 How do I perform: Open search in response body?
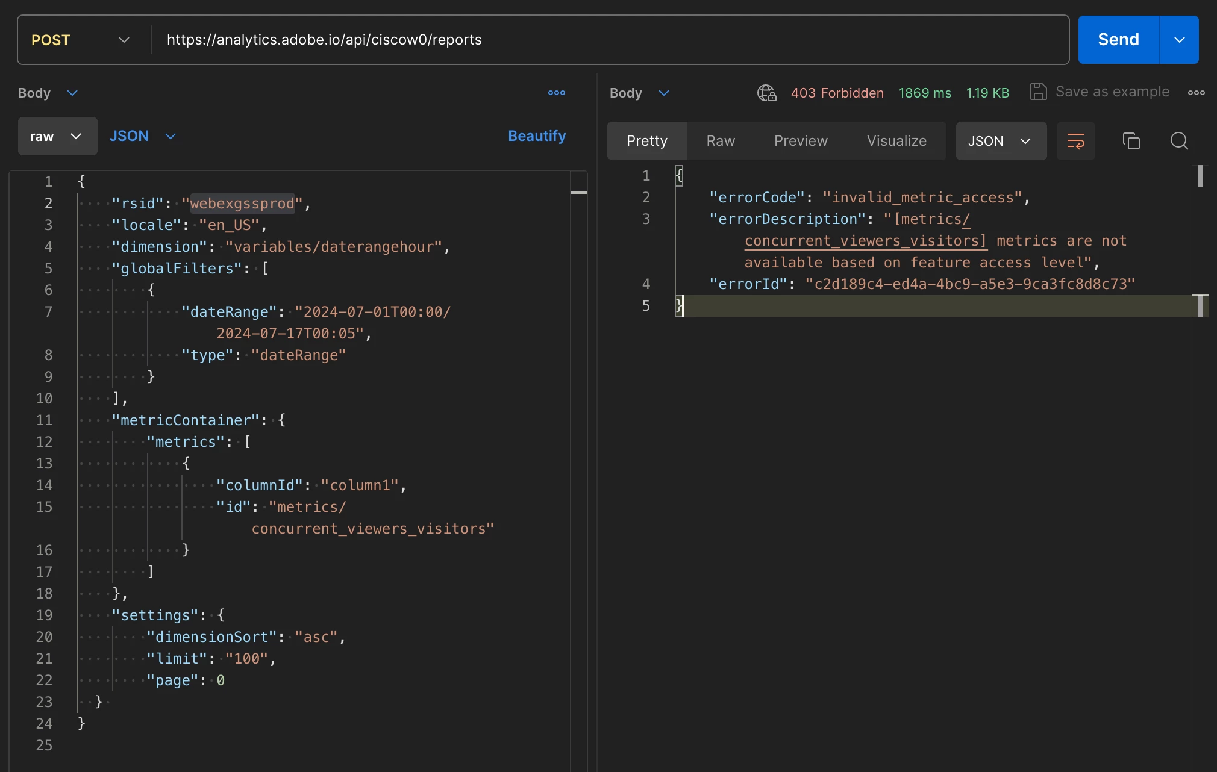tap(1179, 141)
